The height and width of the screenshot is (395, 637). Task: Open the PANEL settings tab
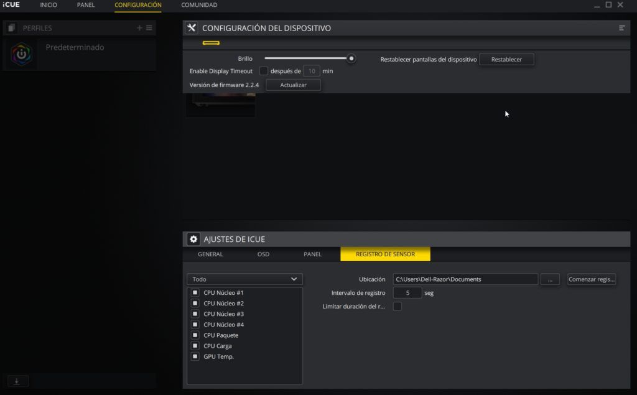[312, 254]
